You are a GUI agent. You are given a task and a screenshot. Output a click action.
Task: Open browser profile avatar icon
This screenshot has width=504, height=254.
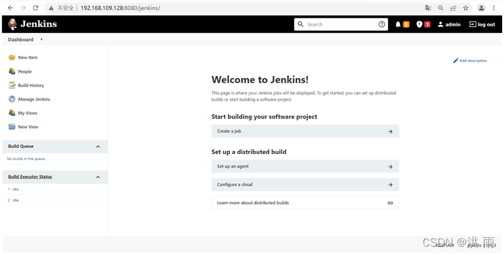(x=481, y=8)
